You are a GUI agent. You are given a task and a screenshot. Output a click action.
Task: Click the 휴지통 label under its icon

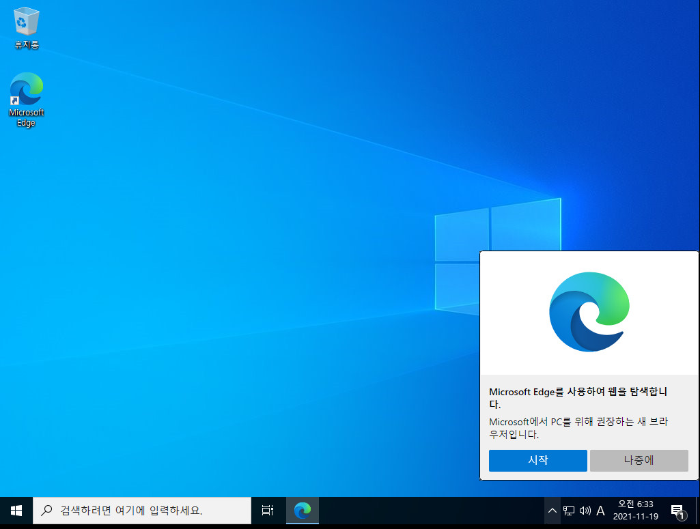tap(25, 44)
